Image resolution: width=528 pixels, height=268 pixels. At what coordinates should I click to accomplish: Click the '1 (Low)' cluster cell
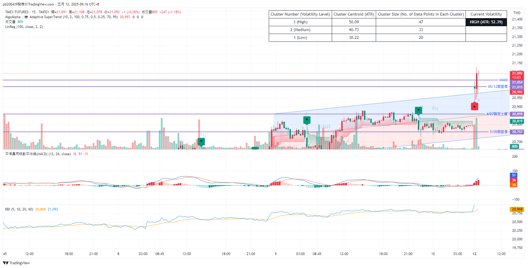click(x=300, y=38)
